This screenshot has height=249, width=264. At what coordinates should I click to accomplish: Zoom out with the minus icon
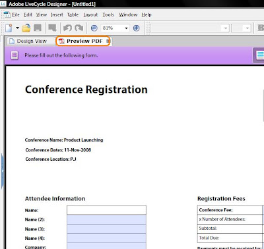[x=94, y=28]
